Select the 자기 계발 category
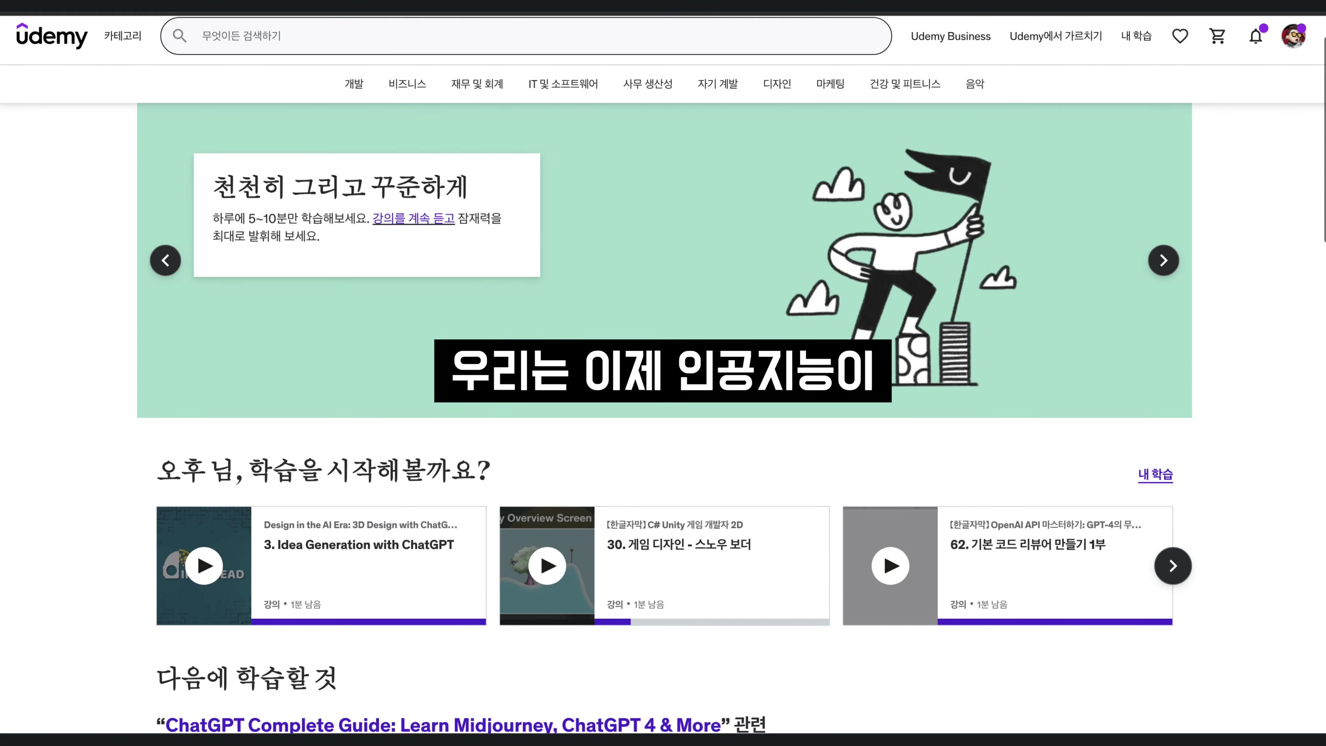Screen dimensions: 1326x746 [718, 84]
